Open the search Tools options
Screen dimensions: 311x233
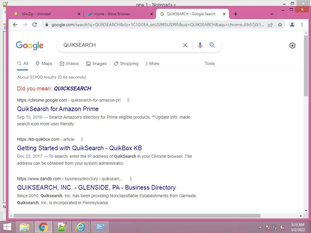210,64
